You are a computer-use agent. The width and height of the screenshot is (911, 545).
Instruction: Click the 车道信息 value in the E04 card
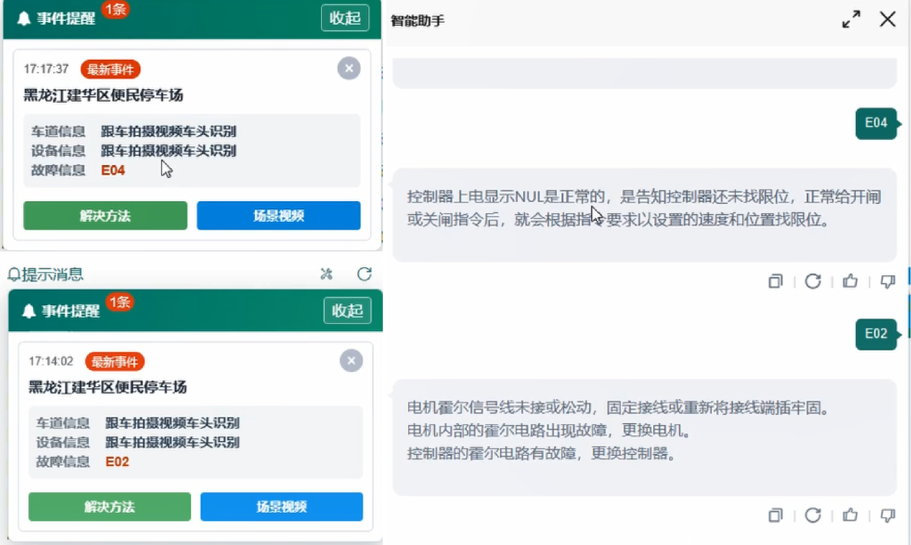tap(168, 131)
